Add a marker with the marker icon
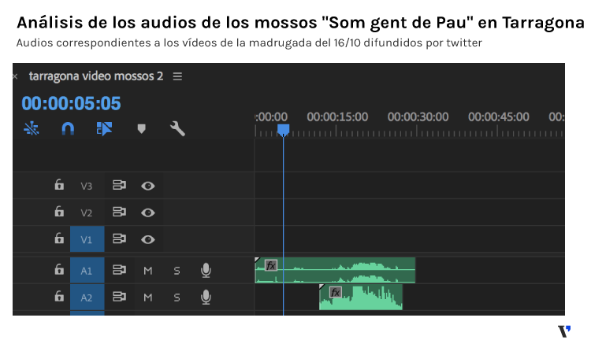The height and width of the screenshot is (351, 591). 142,129
